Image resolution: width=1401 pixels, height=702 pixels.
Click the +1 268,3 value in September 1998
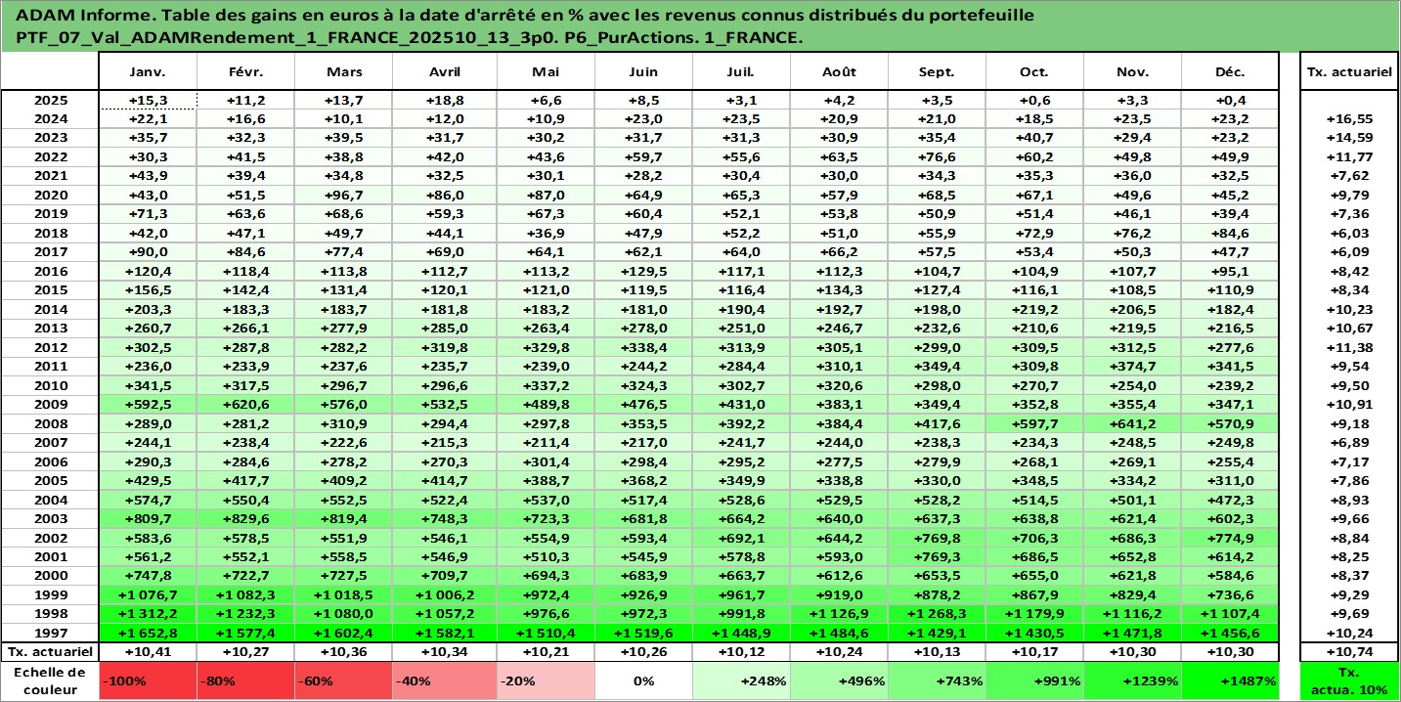coord(937,614)
